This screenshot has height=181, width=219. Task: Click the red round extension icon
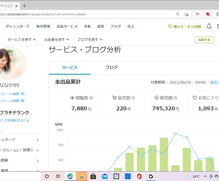(208, 14)
